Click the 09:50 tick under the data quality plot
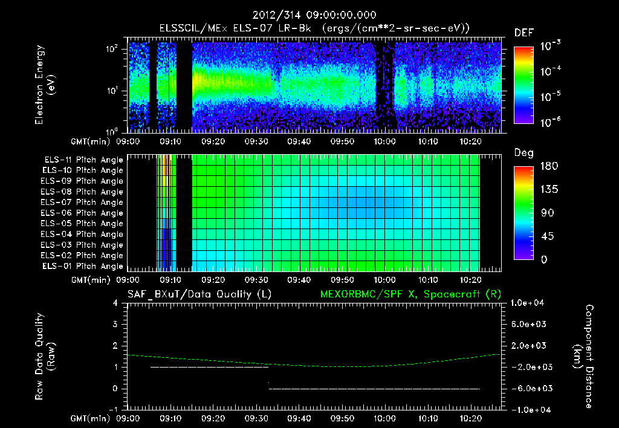 tap(342, 418)
